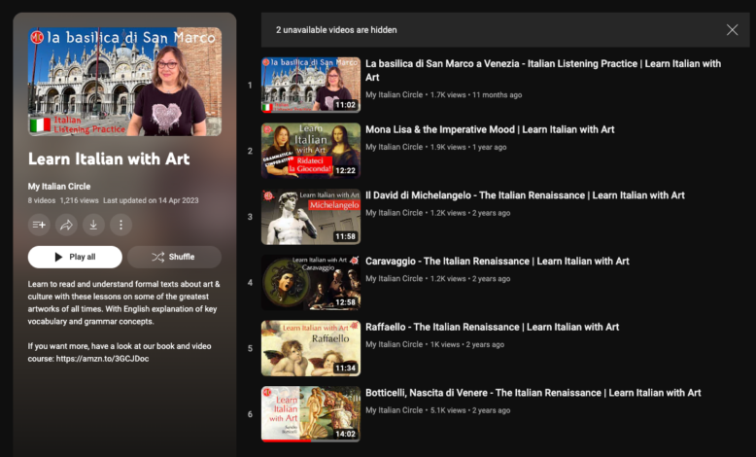Open the three-dot more actions menu
756x457 pixels.
tap(120, 225)
